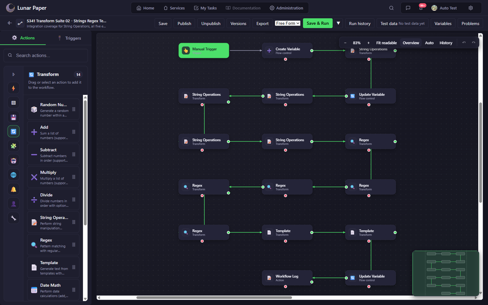The width and height of the screenshot is (488, 305).
Task: Select the striped square category icon
Action: point(13,103)
